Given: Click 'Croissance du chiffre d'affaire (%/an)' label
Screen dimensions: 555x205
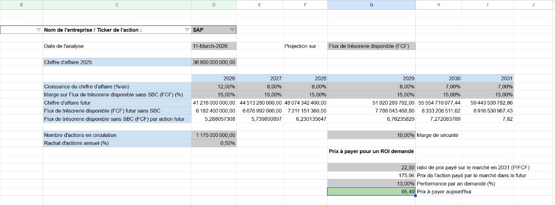Looking at the screenshot, I should tap(117, 87).
